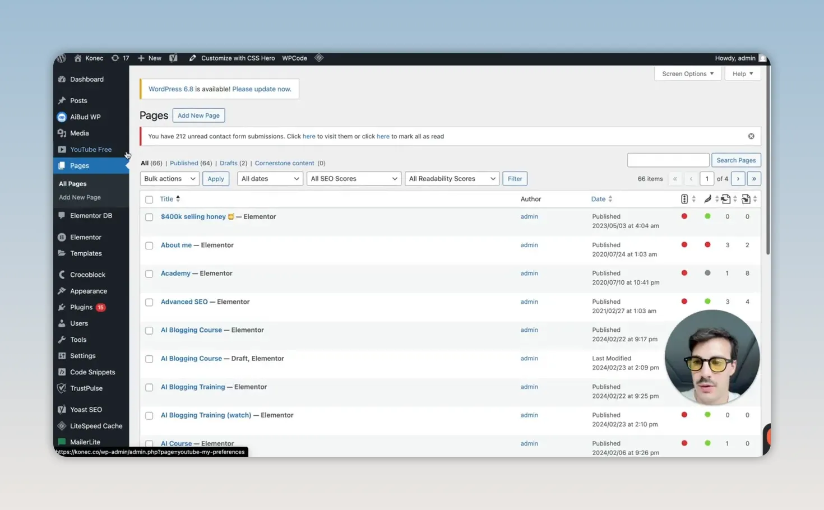The image size is (824, 510).
Task: Click the LiteSpeed diamond icon in admin bar
Action: (319, 58)
